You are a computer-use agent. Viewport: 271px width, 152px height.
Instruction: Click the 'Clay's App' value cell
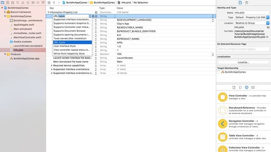[x=123, y=24]
